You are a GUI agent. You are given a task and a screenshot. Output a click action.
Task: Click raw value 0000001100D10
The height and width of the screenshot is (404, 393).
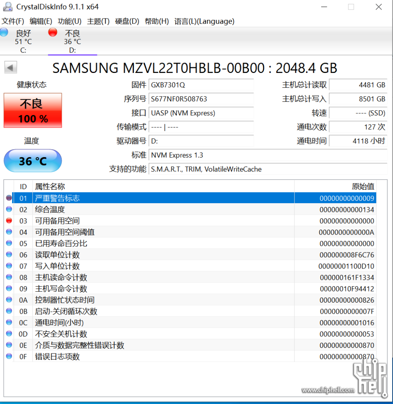346,266
